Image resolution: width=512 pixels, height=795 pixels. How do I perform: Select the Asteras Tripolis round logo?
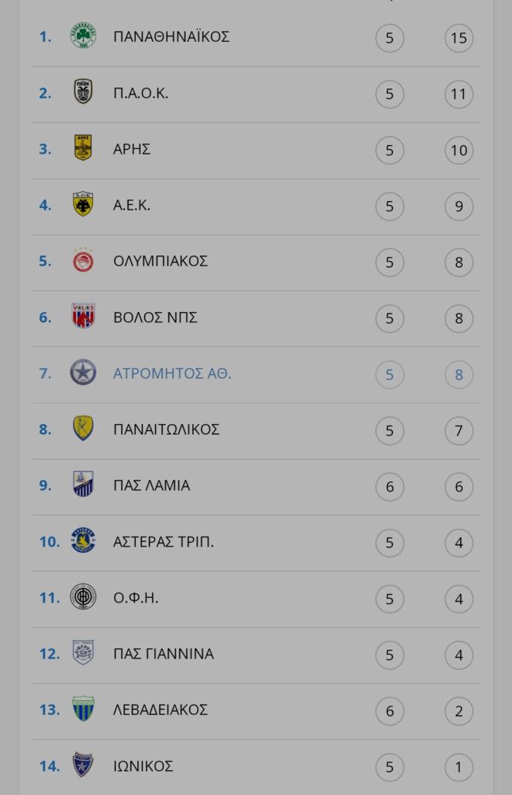click(83, 540)
